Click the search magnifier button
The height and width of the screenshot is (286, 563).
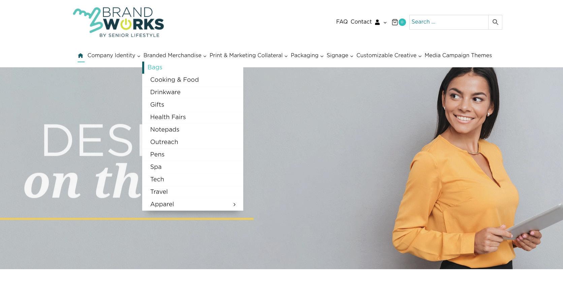click(495, 22)
